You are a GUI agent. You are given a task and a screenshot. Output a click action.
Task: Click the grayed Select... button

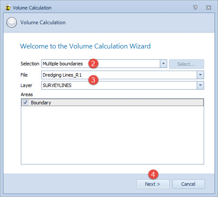point(186,64)
